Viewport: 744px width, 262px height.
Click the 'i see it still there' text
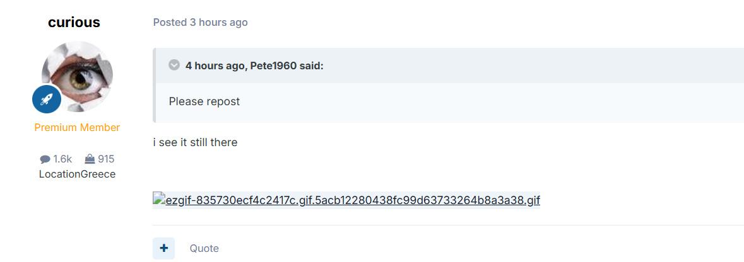click(x=195, y=142)
